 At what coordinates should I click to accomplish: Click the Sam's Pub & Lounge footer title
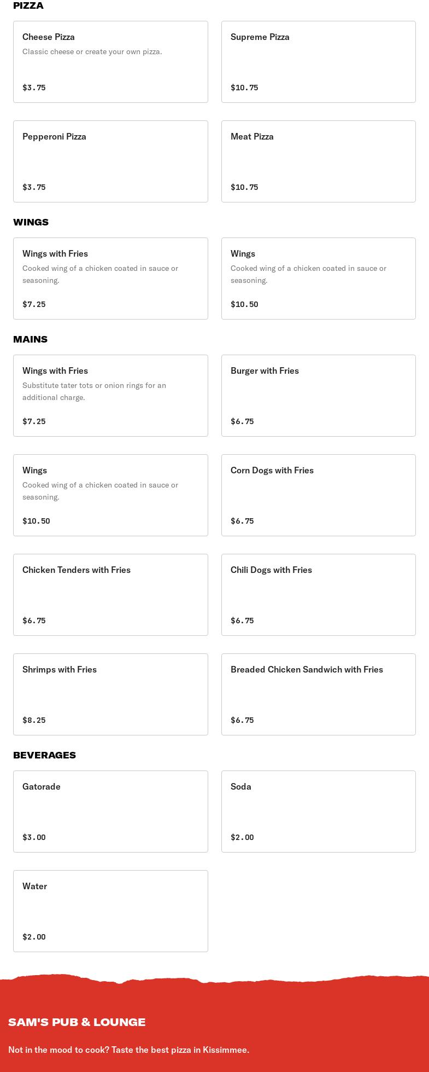coord(77,1022)
